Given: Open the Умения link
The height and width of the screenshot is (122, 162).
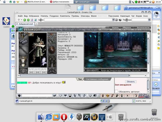Looking at the screenshot, I should pyautogui.click(x=116, y=30).
